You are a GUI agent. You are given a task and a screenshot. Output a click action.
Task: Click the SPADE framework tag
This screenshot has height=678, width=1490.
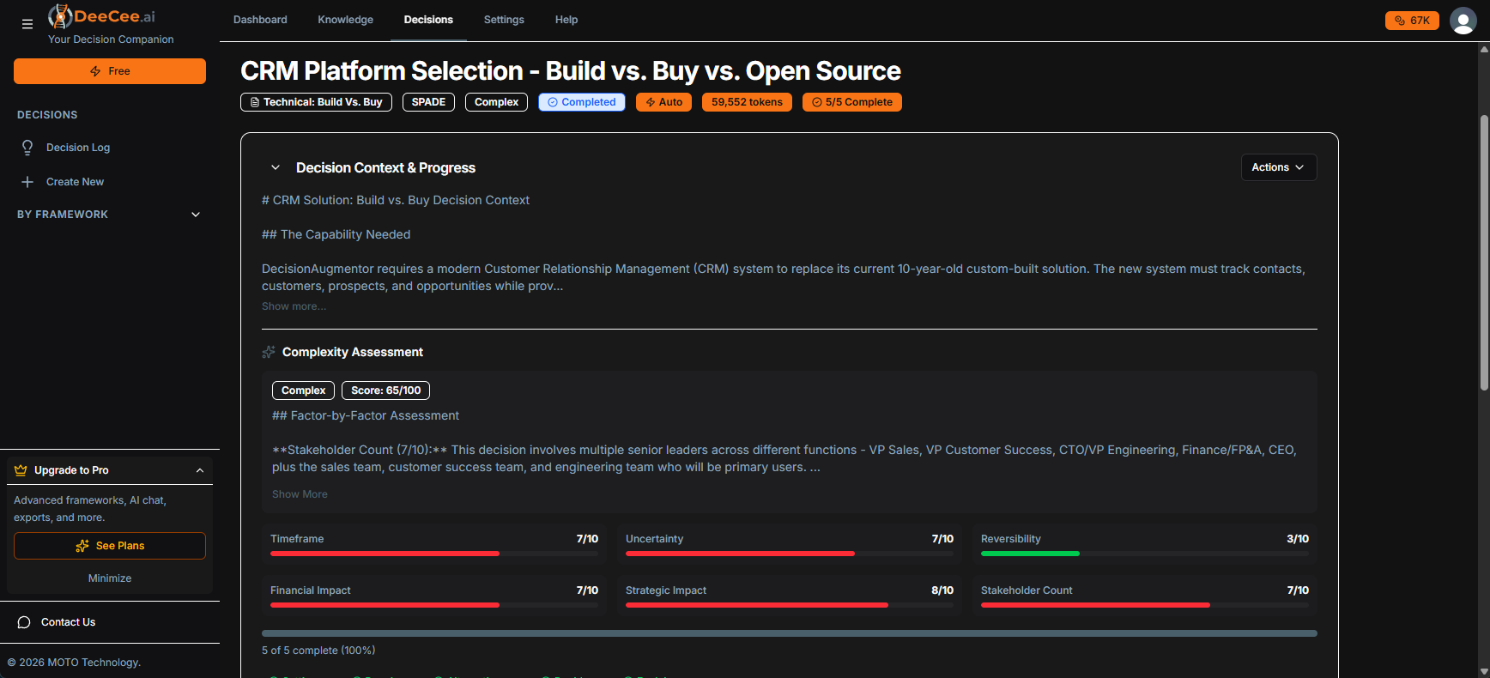tap(428, 102)
